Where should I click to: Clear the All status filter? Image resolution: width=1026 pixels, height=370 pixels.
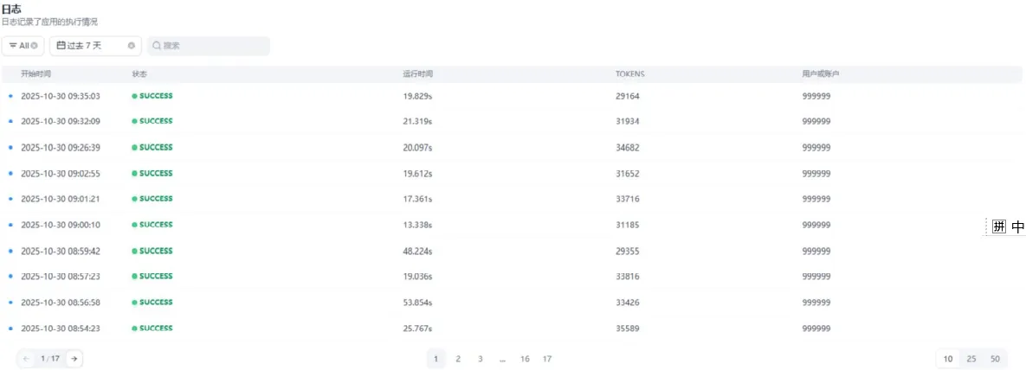pos(35,45)
